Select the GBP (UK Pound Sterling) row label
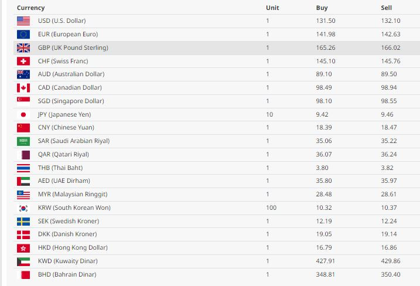 (x=73, y=47)
